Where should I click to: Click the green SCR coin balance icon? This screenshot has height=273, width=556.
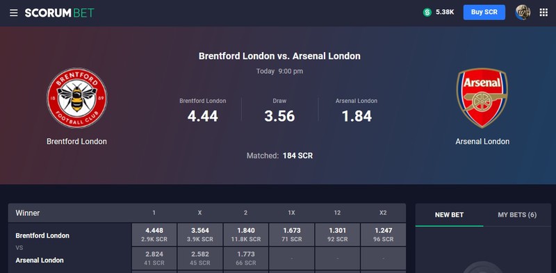click(427, 13)
